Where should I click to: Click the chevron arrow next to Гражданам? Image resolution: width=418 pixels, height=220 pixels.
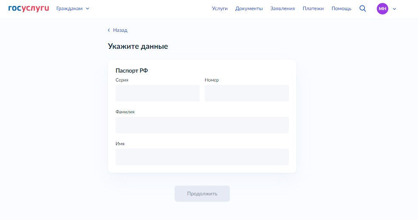(88, 8)
